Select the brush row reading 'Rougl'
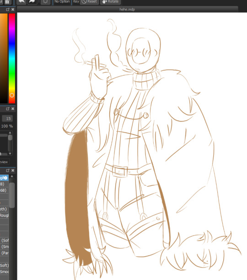 coord(4,215)
